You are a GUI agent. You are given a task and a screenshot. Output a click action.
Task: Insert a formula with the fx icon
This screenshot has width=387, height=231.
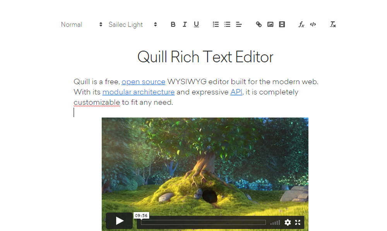[301, 24]
